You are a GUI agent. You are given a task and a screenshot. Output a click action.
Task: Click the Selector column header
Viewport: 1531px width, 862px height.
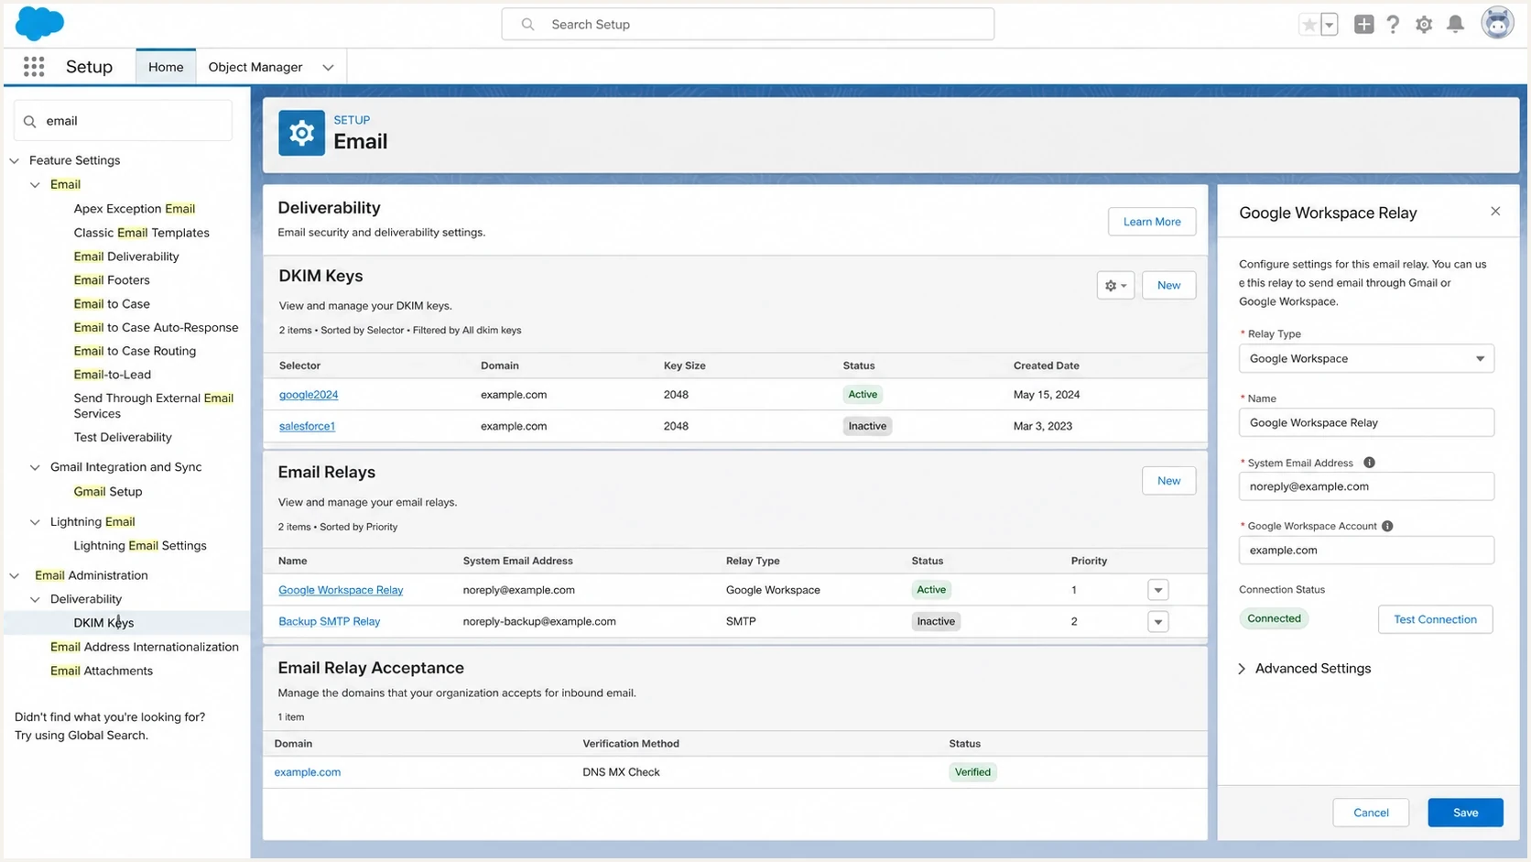[x=299, y=366]
